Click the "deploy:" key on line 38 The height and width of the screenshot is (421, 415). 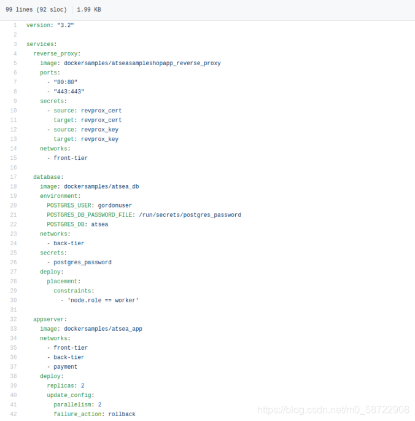point(52,376)
